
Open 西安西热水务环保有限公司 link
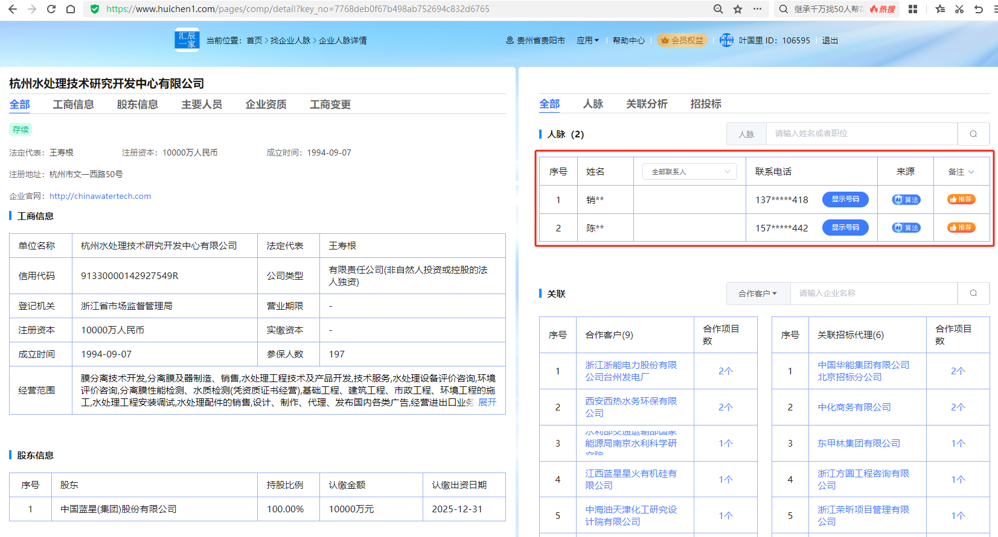click(x=631, y=407)
